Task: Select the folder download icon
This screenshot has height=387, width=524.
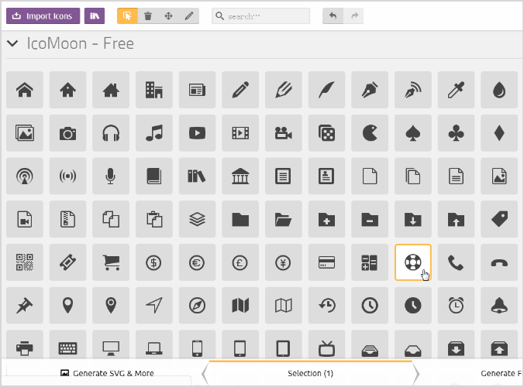Action: (413, 219)
